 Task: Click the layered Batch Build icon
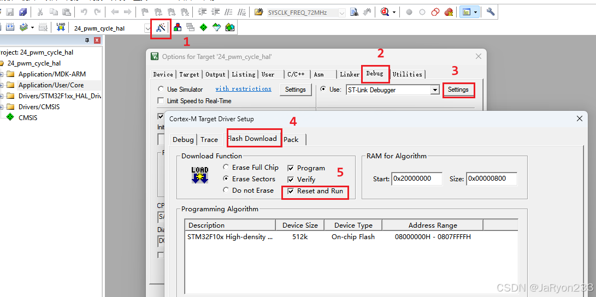click(x=23, y=27)
